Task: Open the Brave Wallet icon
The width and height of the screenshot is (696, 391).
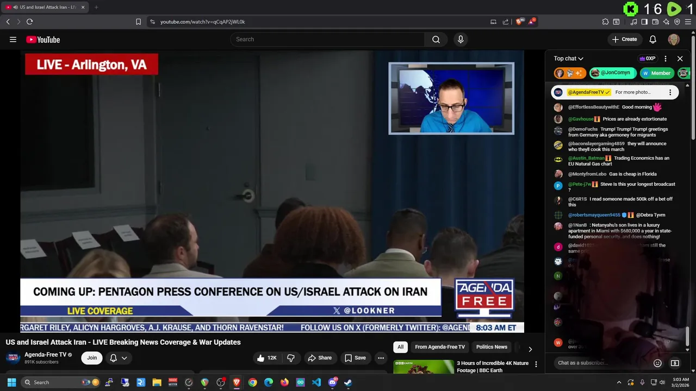Action: point(655,22)
